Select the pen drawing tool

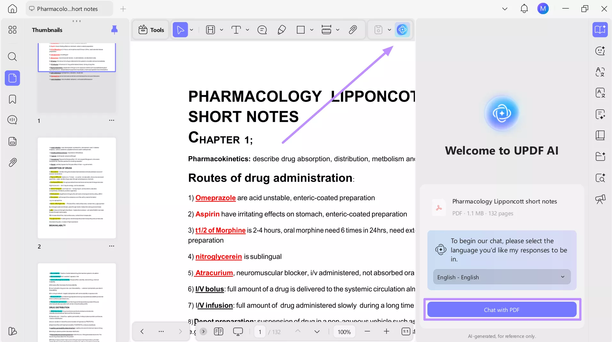(x=282, y=30)
